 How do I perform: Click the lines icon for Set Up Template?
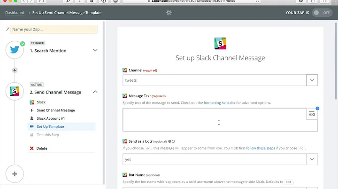[32, 126]
